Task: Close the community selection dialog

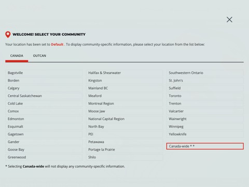Action: point(229,20)
